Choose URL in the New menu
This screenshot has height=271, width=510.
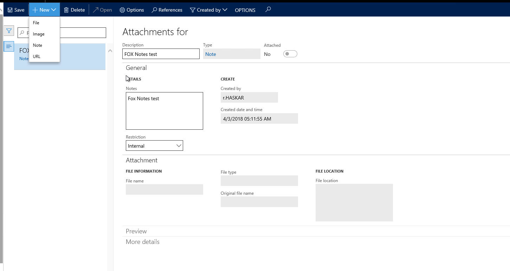click(x=37, y=57)
